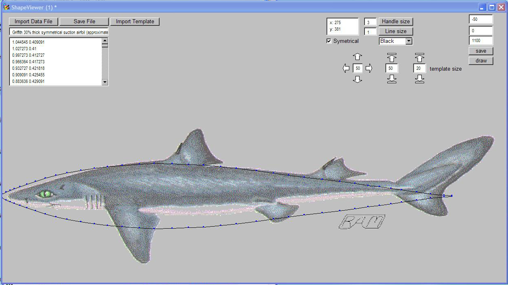Image resolution: width=508 pixels, height=285 pixels.
Task: Click the right arrow of the pan control
Action: pyautogui.click(x=369, y=68)
